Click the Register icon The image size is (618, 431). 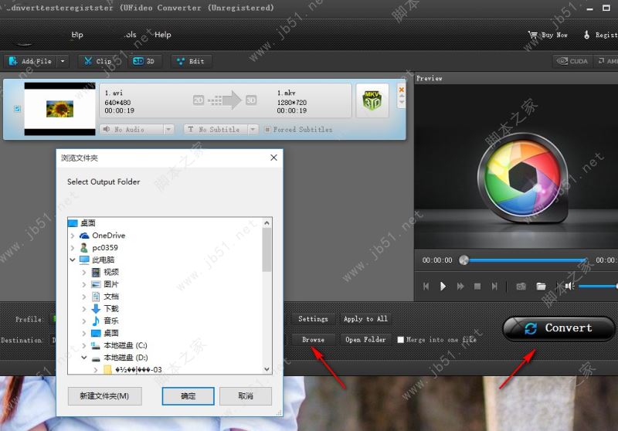click(586, 35)
